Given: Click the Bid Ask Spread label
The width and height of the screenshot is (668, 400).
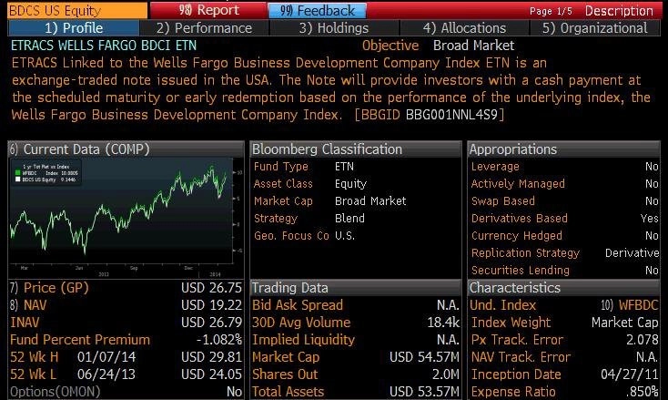Looking at the screenshot, I should click(297, 305).
